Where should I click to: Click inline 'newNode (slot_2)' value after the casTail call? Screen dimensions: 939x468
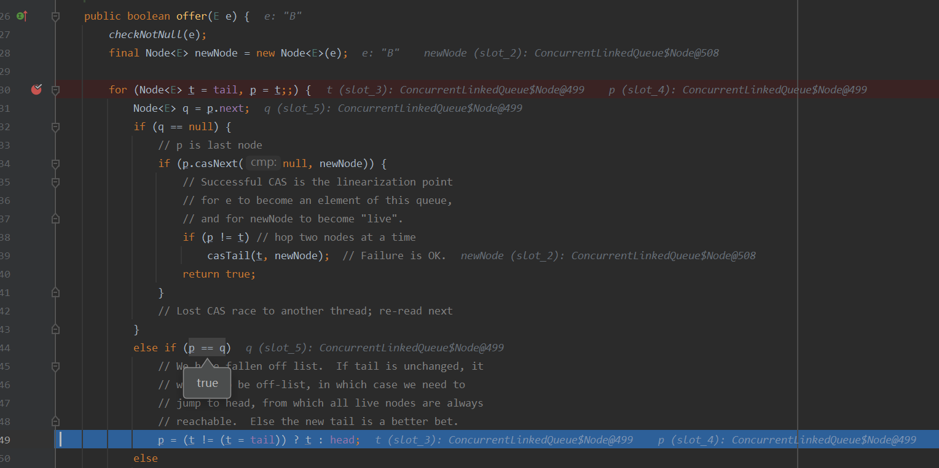[x=608, y=255]
